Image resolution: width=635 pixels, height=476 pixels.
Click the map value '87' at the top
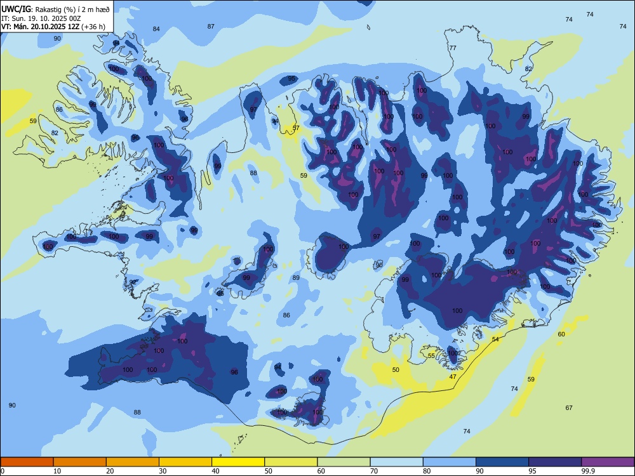tap(211, 26)
